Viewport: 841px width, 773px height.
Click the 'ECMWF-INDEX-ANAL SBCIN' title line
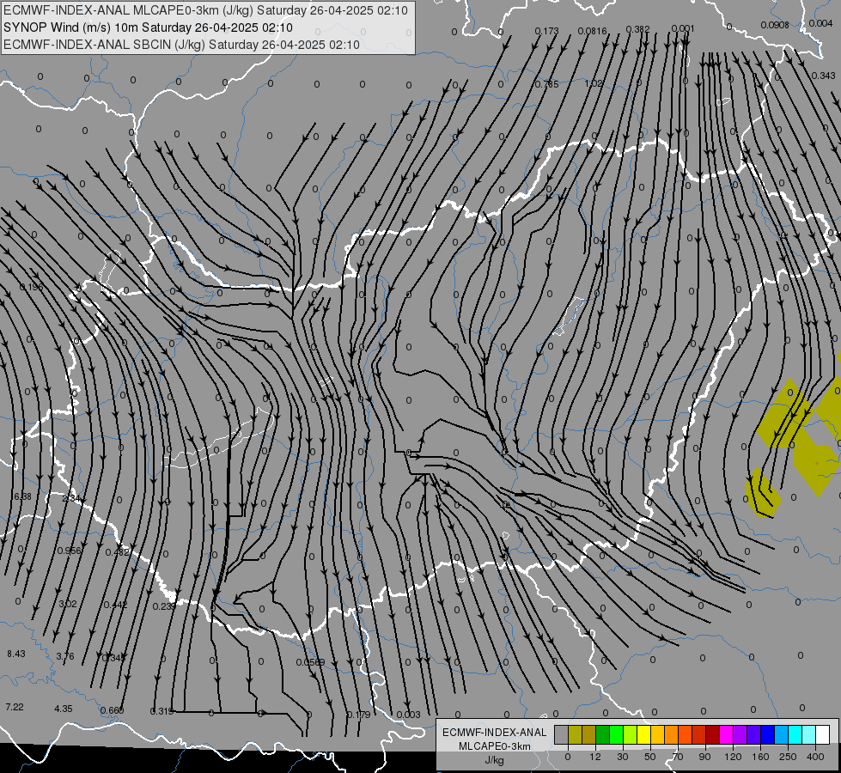coord(181,45)
